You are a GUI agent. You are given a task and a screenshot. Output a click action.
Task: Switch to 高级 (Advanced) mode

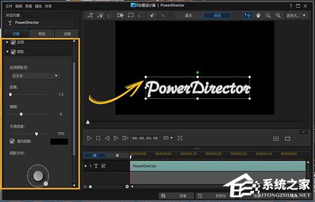pyautogui.click(x=217, y=15)
